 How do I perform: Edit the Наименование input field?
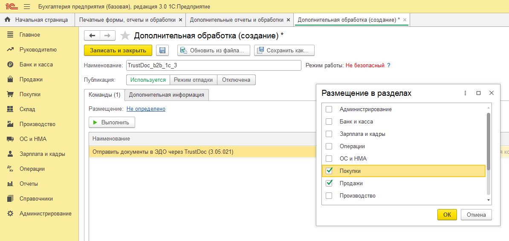click(x=214, y=65)
